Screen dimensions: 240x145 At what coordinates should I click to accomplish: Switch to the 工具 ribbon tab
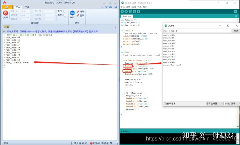pyautogui.click(x=27, y=7)
